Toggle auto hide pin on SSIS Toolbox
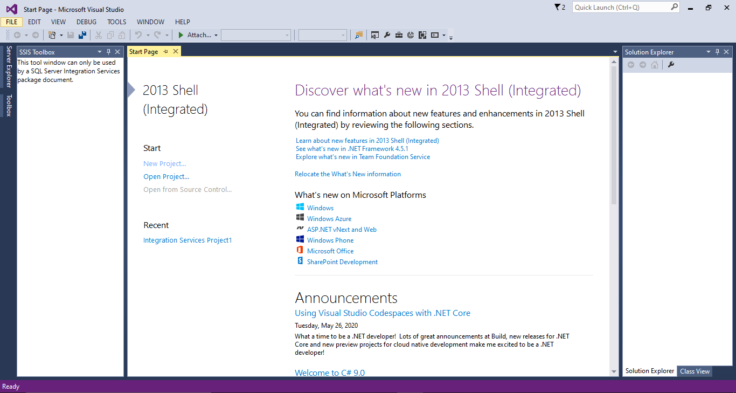Screen dimensions: 736x393 [x=108, y=52]
